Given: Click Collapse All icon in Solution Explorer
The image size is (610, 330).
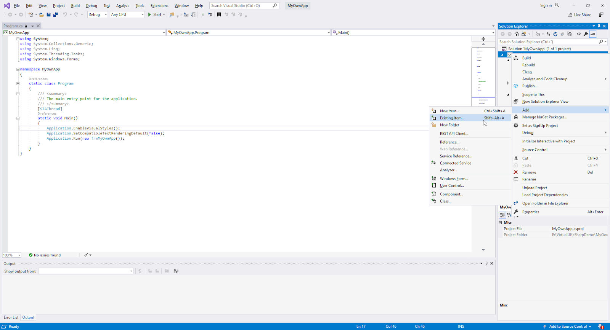Looking at the screenshot, I should coord(562,34).
